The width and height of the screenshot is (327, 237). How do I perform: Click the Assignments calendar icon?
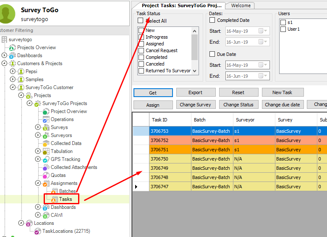click(46, 183)
